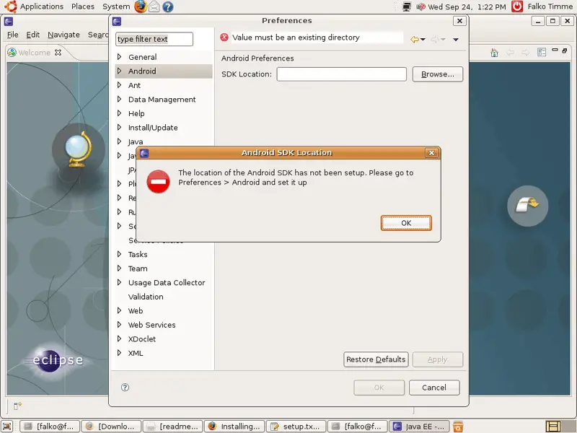Open the help icon in GNOME panel
577x433 pixels.
pyautogui.click(x=167, y=6)
